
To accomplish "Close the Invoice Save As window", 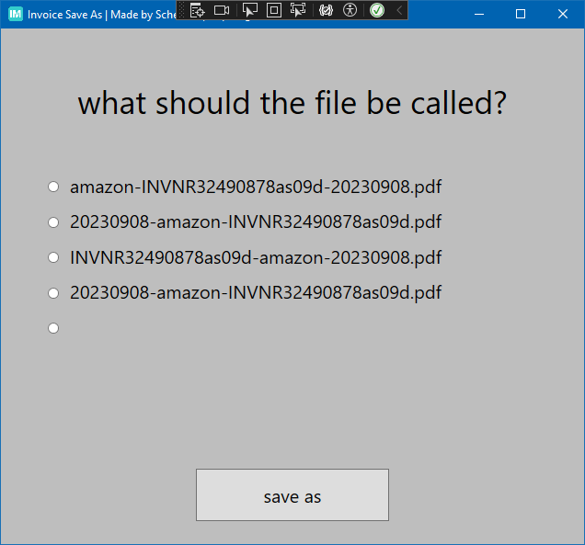I will point(563,14).
